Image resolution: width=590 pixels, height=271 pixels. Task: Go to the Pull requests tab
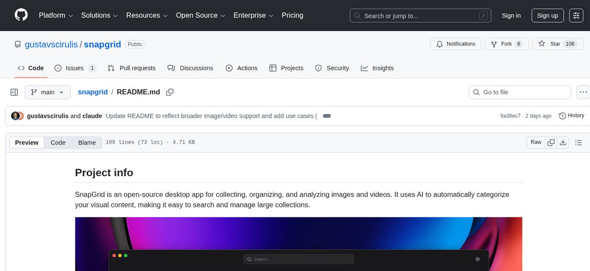coord(131,68)
